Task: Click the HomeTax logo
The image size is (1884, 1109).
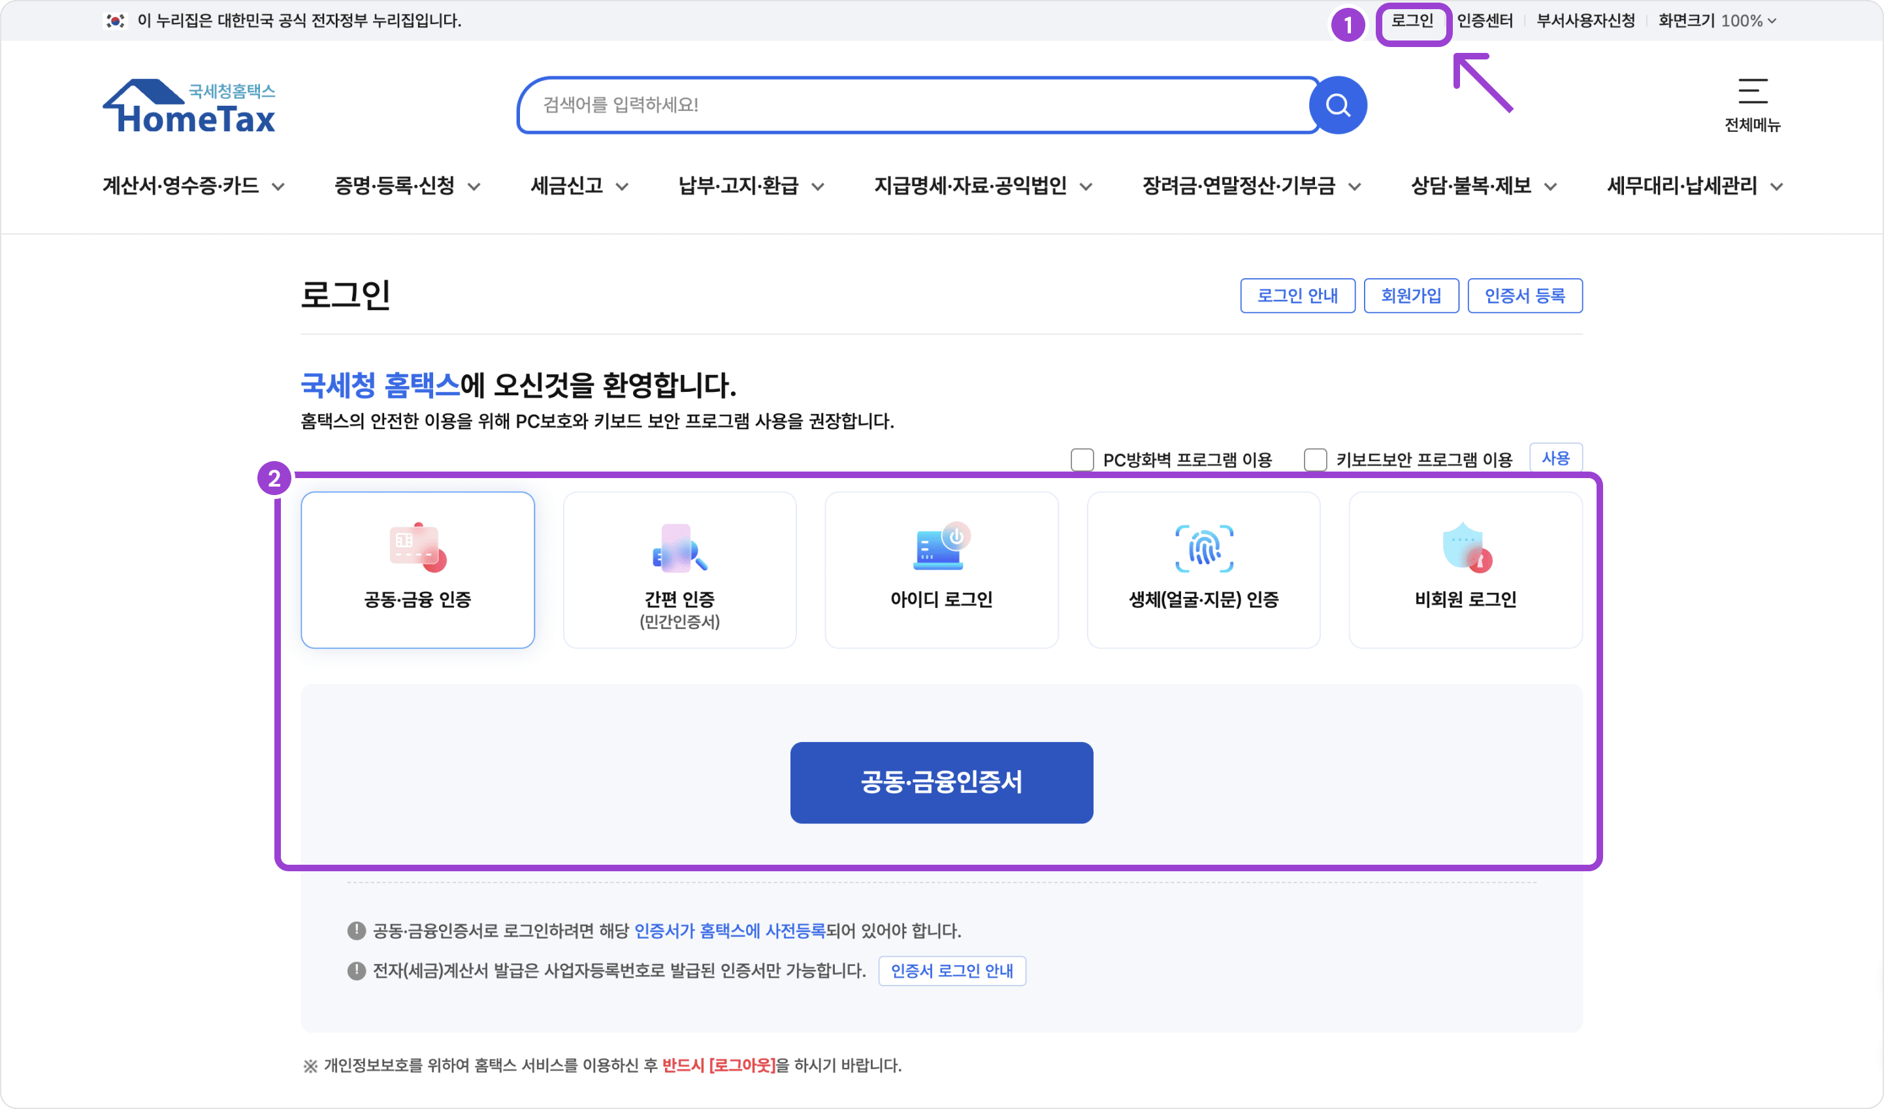Action: [x=189, y=107]
